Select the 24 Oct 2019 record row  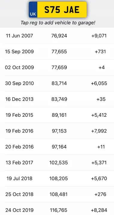(x=57, y=208)
